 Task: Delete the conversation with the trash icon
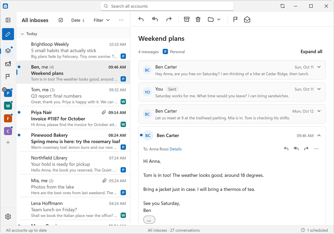pos(198,19)
